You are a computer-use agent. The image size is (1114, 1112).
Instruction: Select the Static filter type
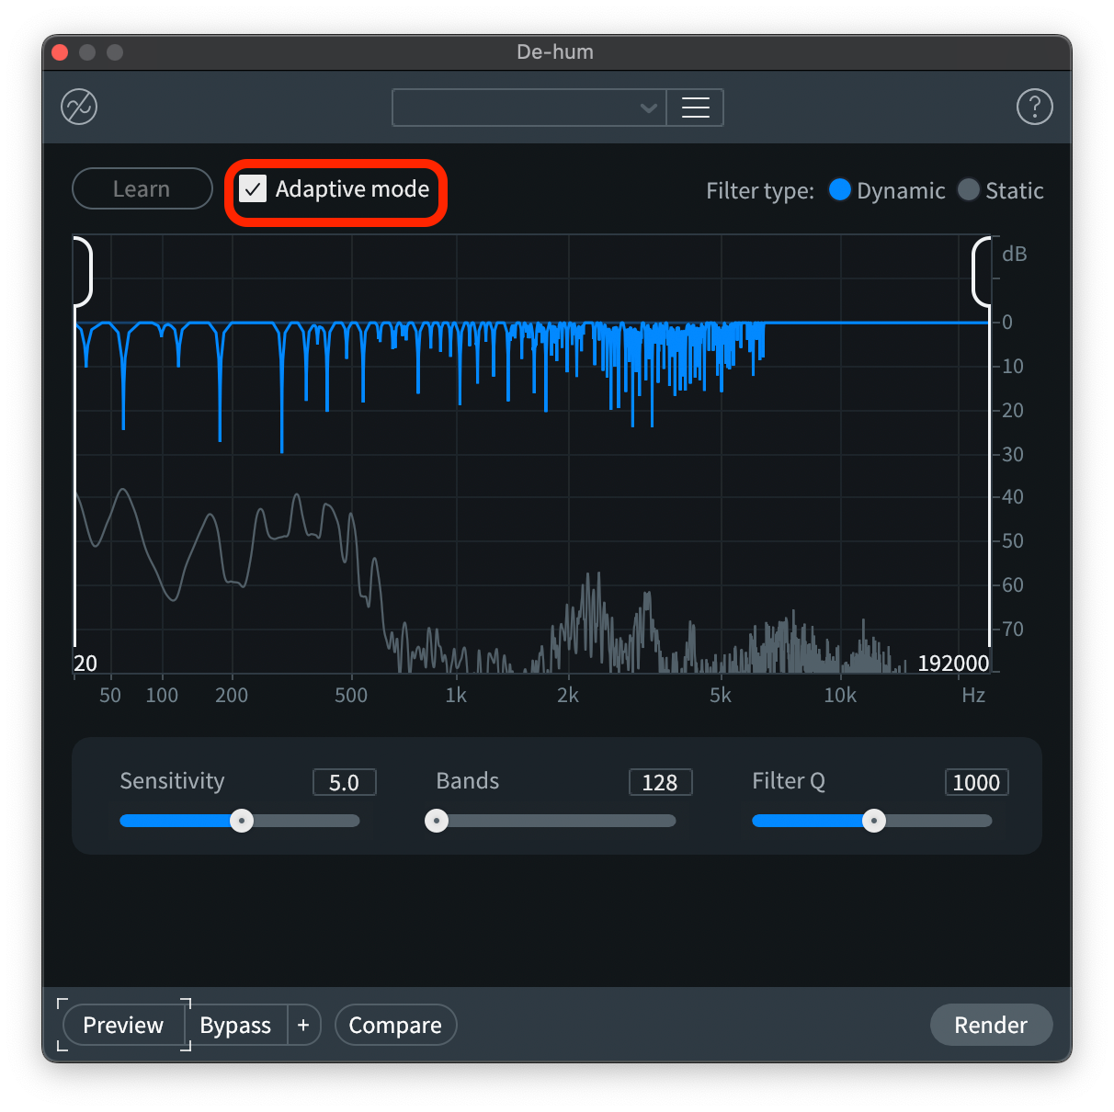pyautogui.click(x=968, y=190)
